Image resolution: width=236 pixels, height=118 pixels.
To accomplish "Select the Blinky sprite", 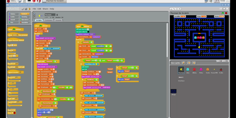I will 194,71.
